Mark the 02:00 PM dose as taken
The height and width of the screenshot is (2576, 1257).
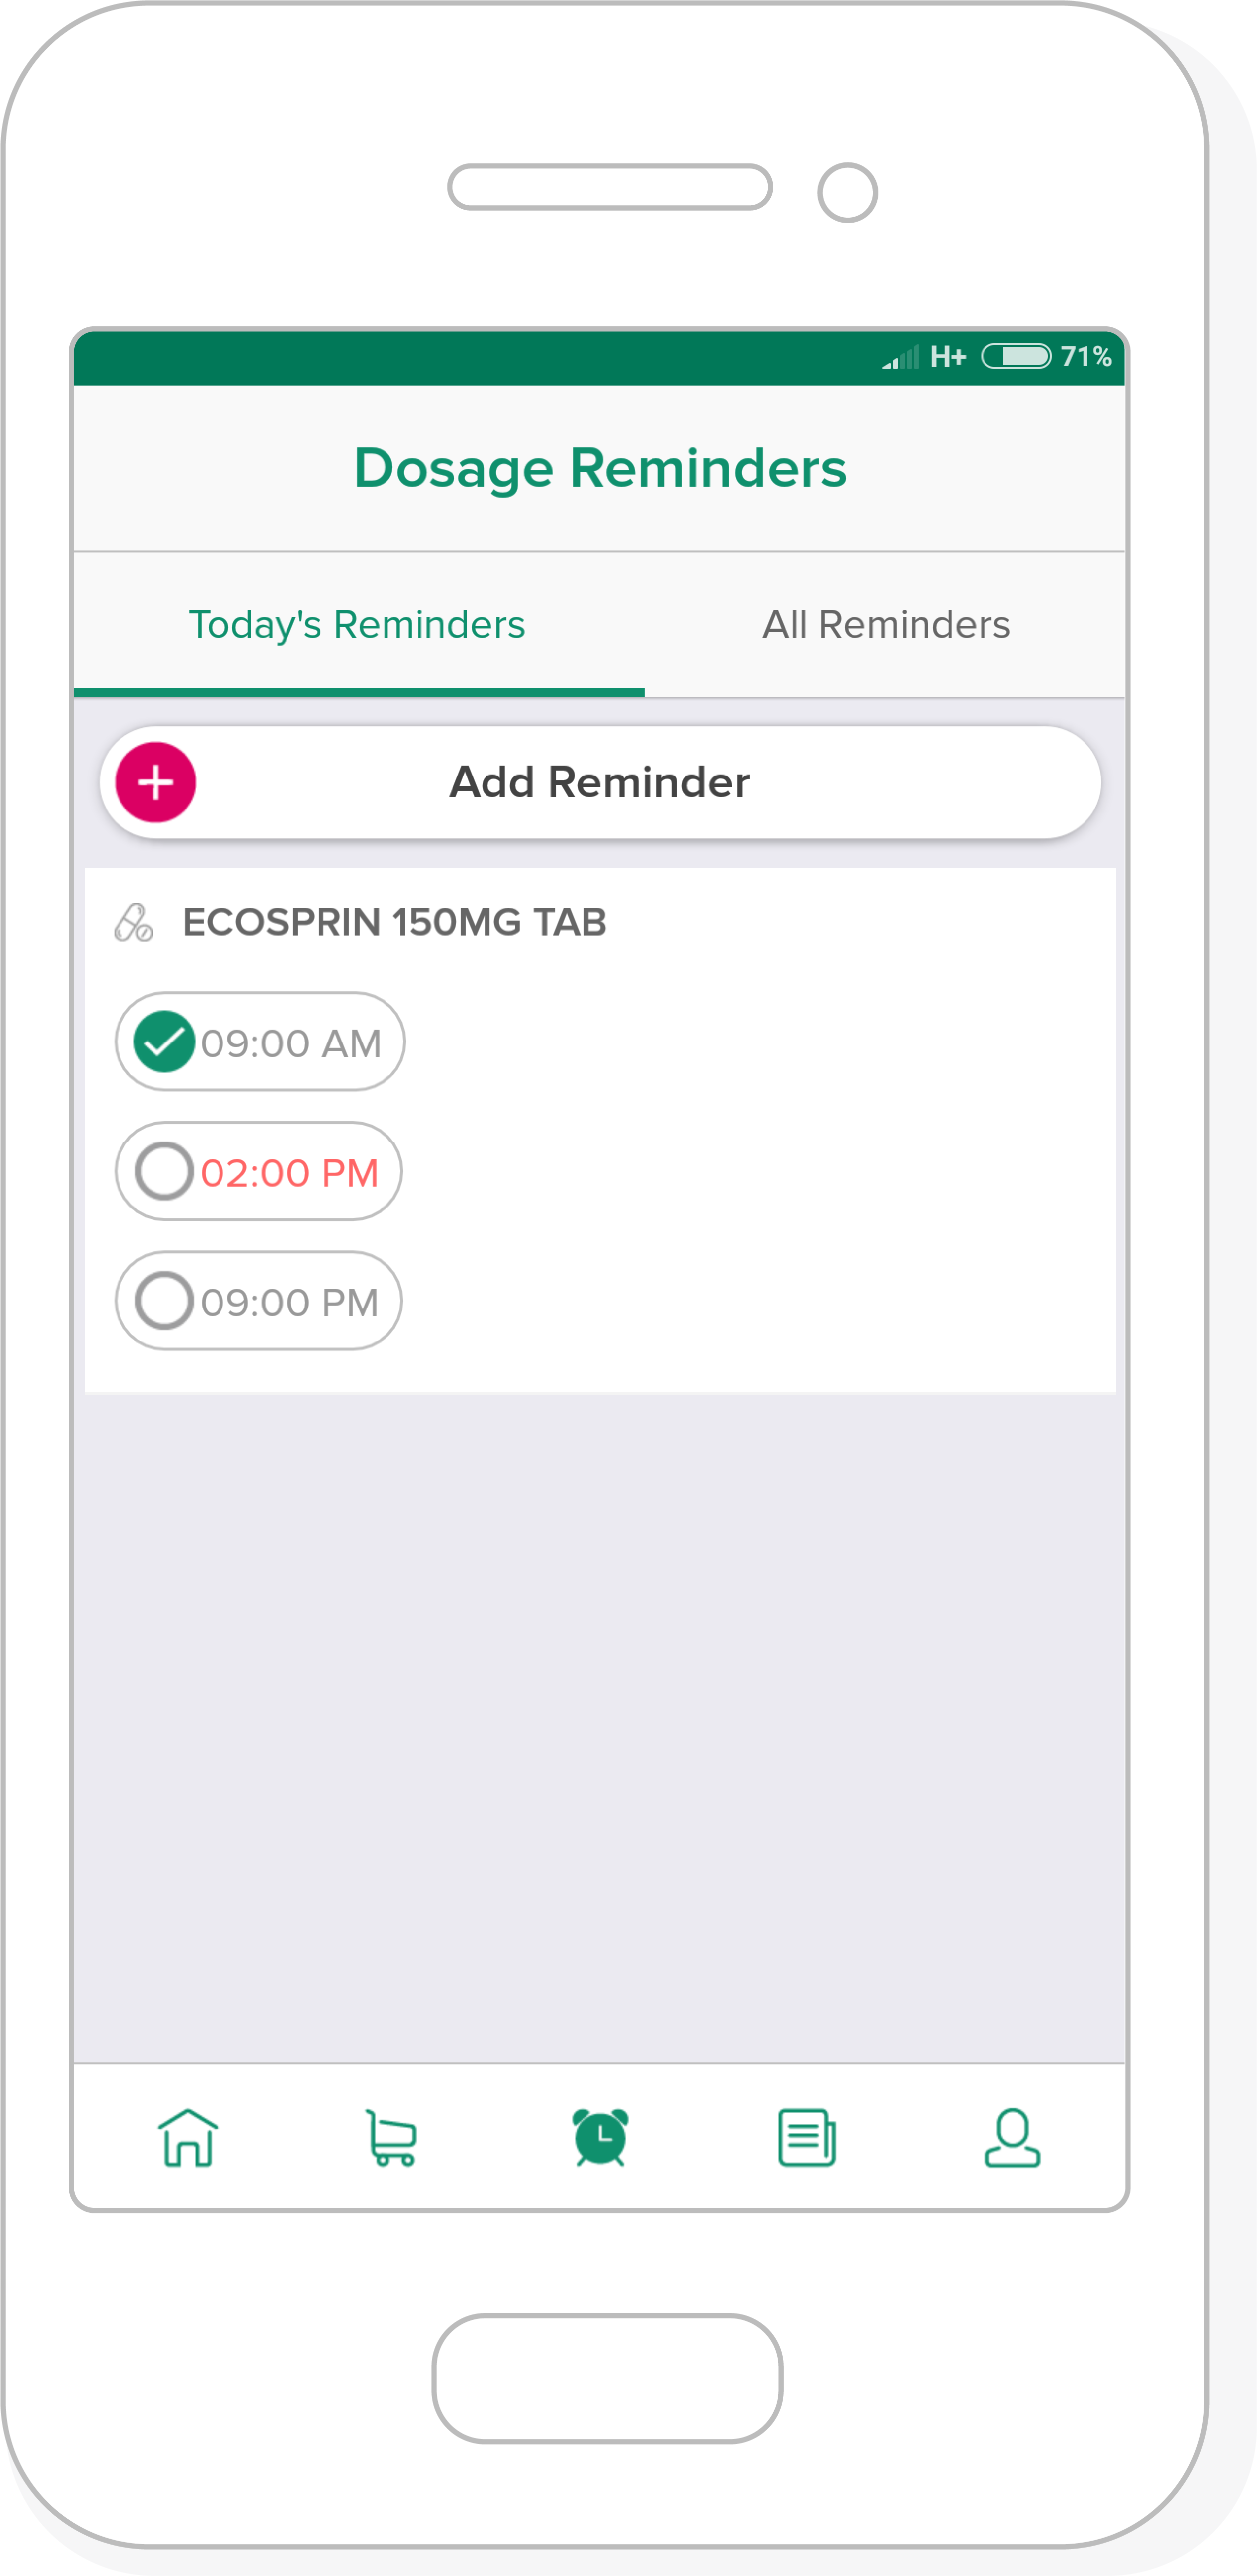164,1171
